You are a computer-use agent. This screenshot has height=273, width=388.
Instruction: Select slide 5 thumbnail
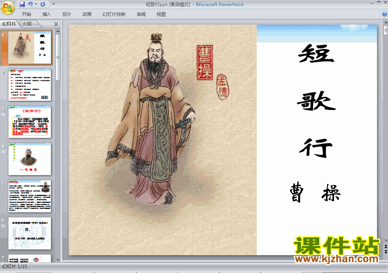(30, 196)
